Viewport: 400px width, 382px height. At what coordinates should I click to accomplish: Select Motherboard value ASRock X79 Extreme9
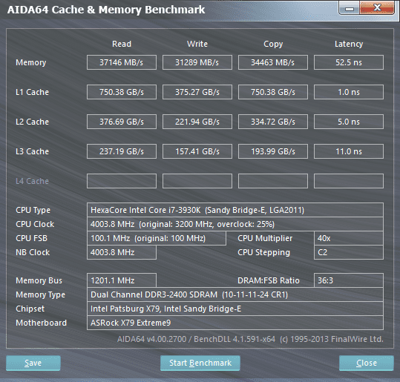pyautogui.click(x=235, y=323)
